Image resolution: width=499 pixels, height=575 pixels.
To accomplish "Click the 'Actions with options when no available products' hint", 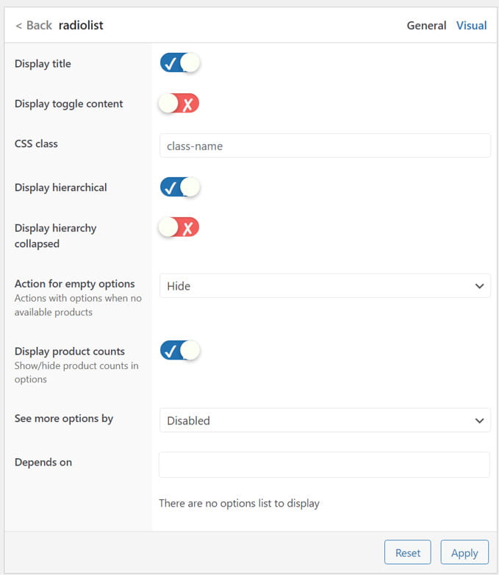I will [x=78, y=305].
